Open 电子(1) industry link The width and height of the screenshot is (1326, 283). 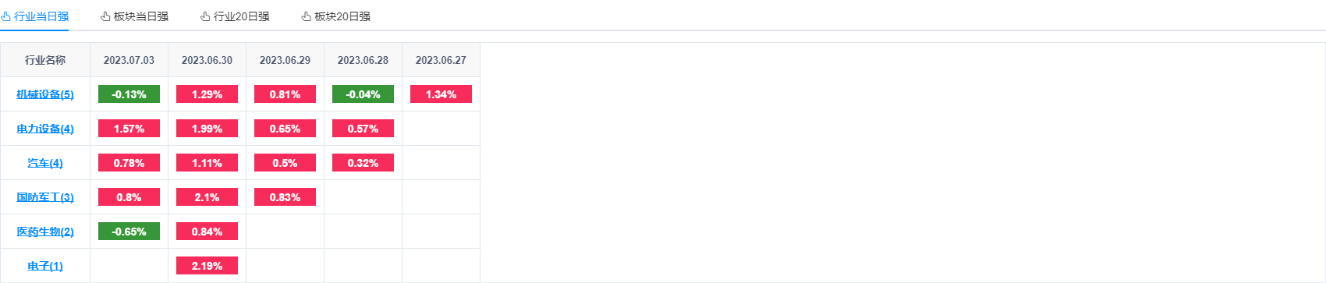(45, 266)
